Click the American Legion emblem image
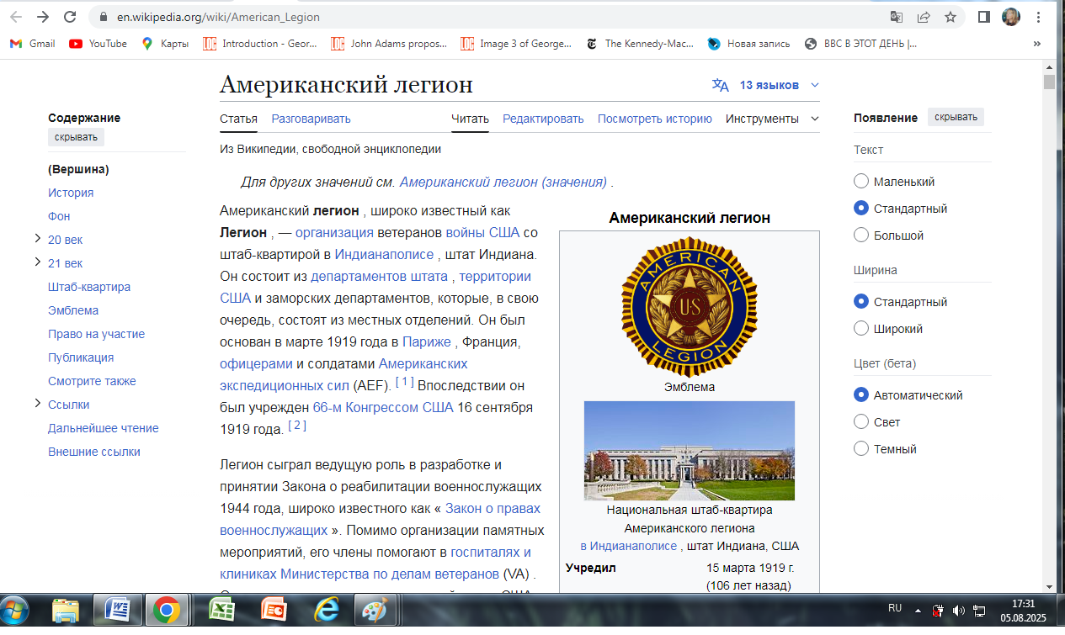The height and width of the screenshot is (635, 1065). coord(689,306)
